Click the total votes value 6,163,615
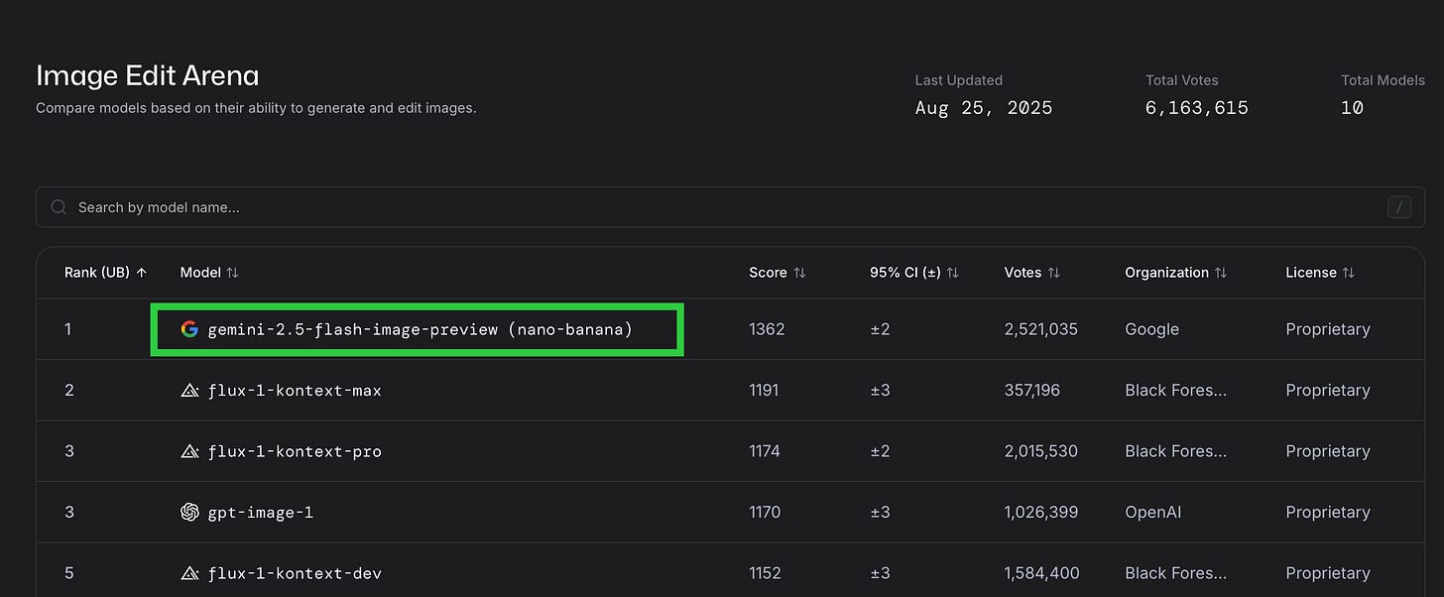 [x=1197, y=108]
